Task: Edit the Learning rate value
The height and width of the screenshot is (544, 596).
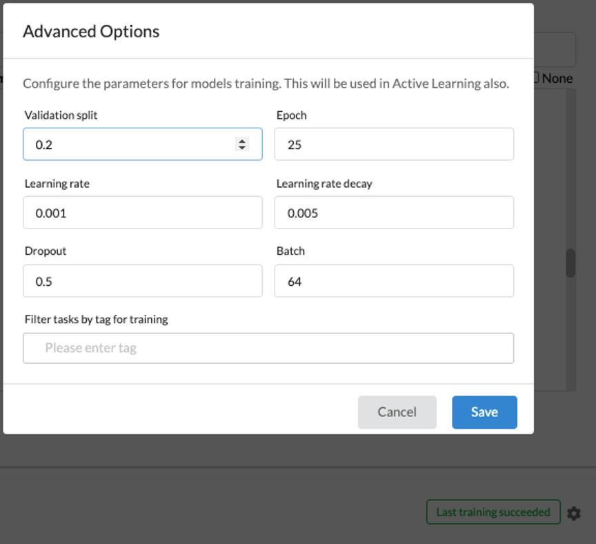Action: click(143, 213)
